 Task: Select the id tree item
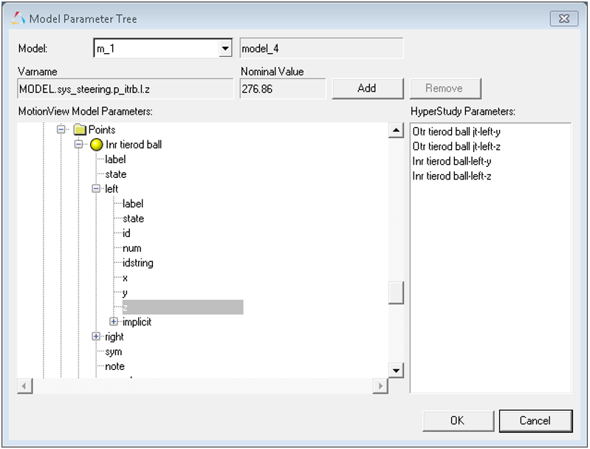[x=126, y=233]
